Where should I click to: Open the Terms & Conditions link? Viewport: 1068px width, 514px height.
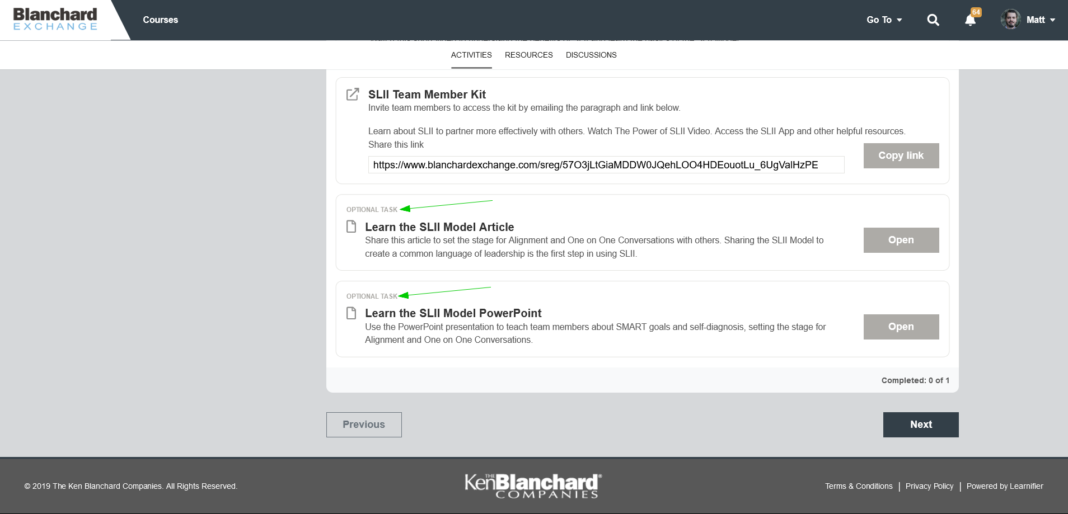[859, 486]
